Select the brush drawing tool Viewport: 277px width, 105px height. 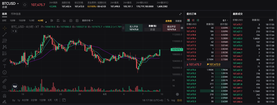(x=5, y=60)
